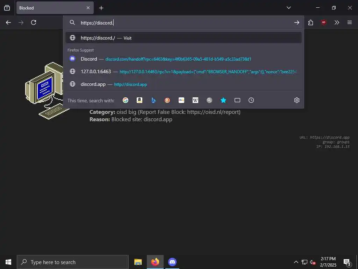Search within open Tabs icon
The height and width of the screenshot is (269, 358).
237,100
